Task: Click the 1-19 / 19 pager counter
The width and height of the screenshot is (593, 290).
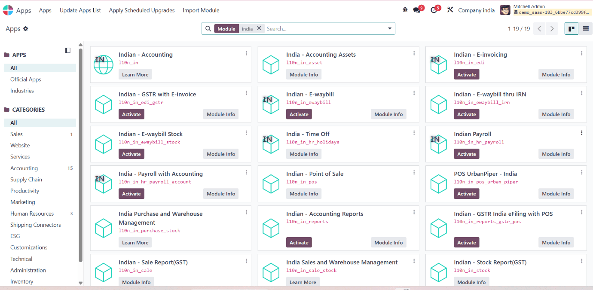Action: coord(519,29)
